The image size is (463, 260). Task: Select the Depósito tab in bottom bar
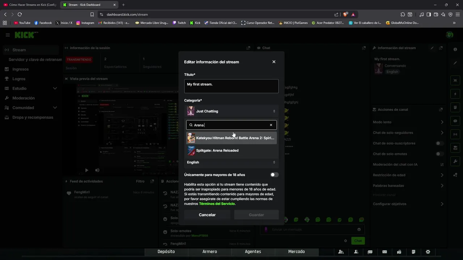tap(166, 252)
